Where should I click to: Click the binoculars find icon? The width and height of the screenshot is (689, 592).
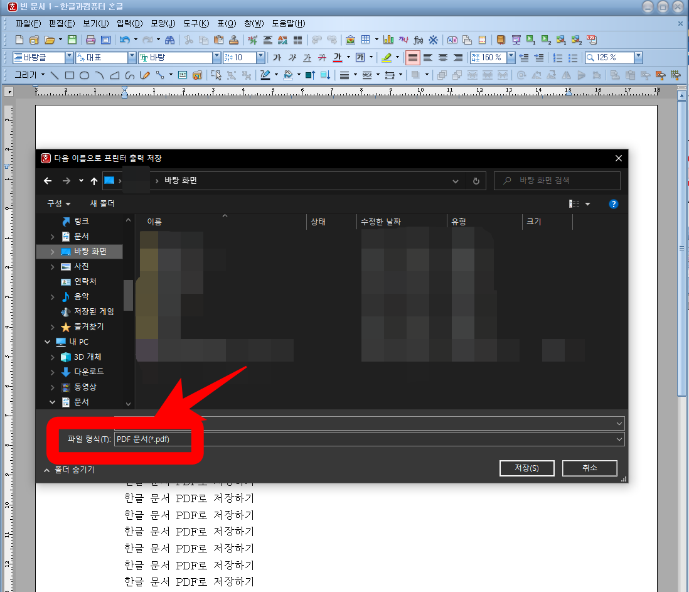[169, 40]
